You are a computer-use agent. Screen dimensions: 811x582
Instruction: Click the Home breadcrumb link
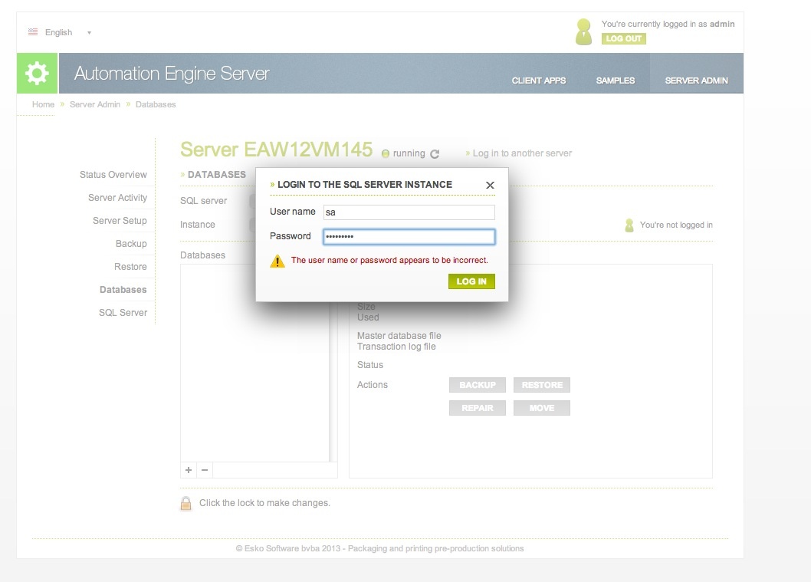(x=43, y=104)
